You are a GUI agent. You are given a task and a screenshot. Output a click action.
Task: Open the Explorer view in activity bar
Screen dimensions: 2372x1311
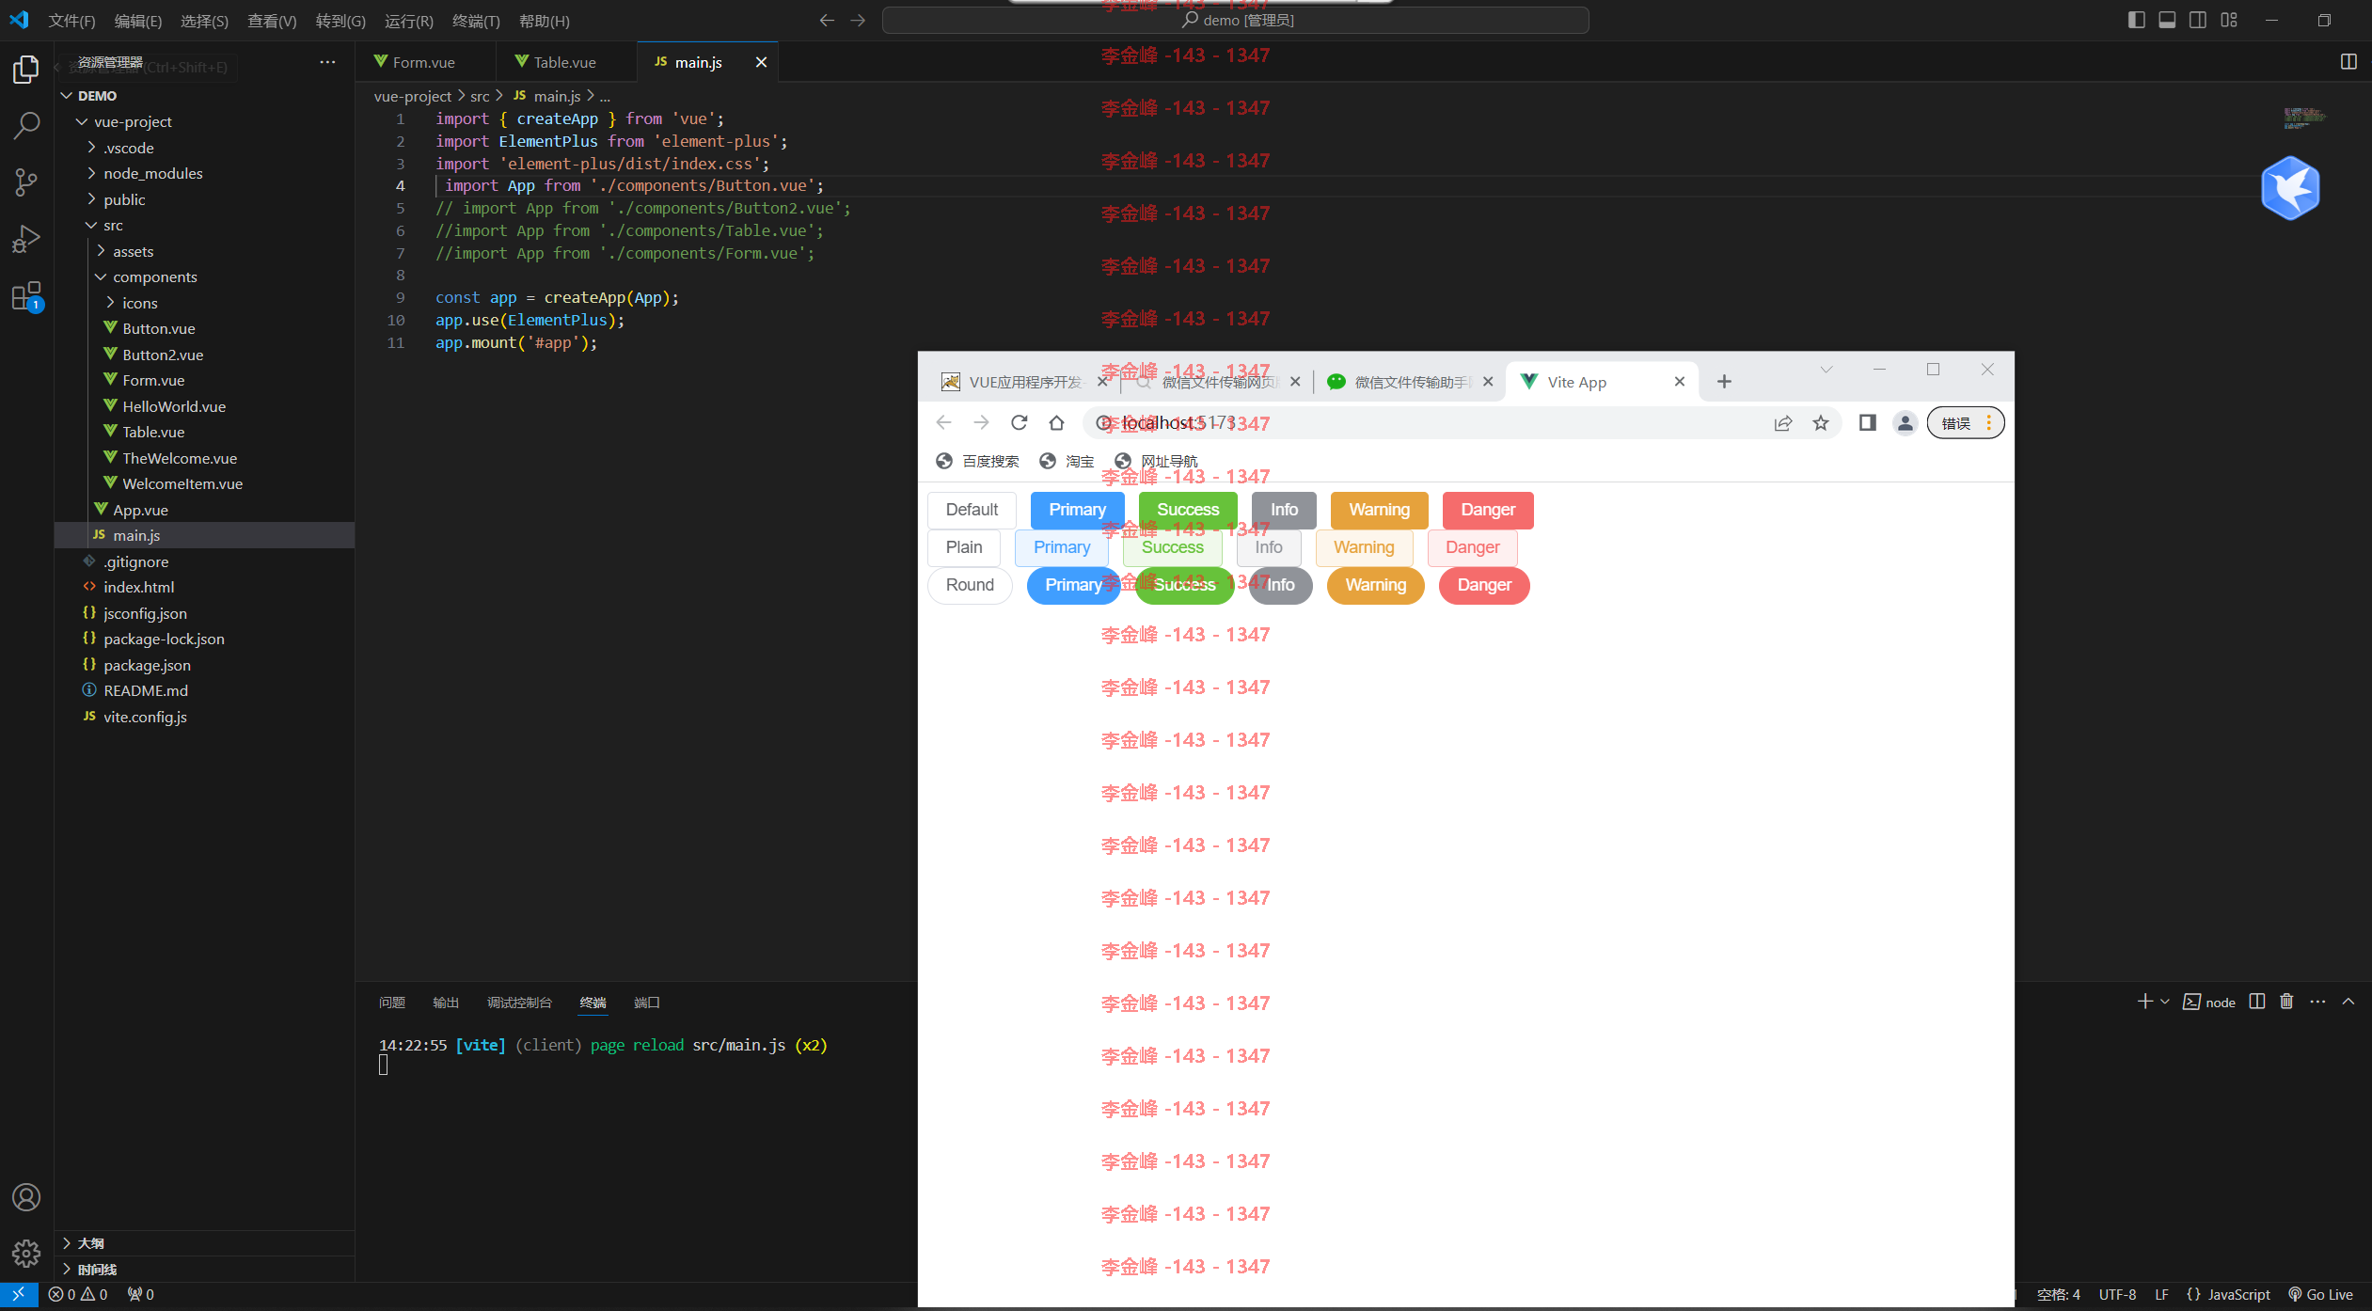coord(26,69)
